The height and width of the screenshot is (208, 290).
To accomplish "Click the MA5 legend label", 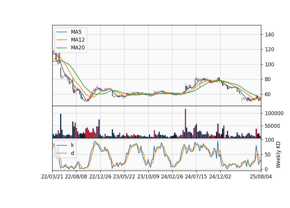I will pos(76,32).
